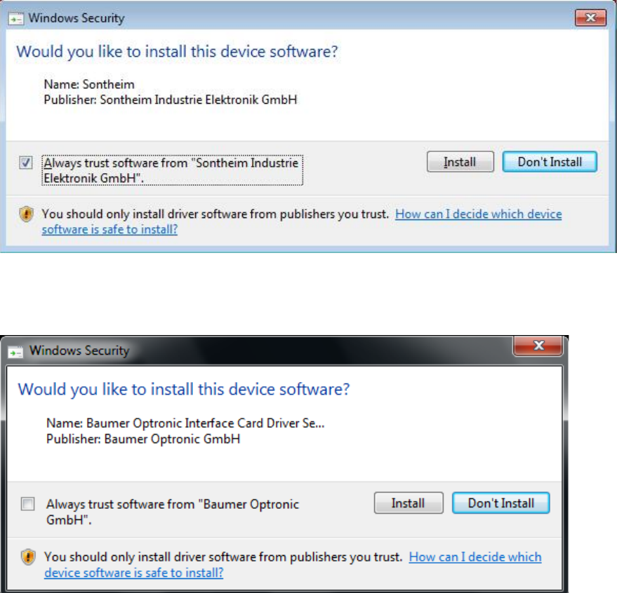Click Install in the Sontheim driver dialog

tap(460, 162)
